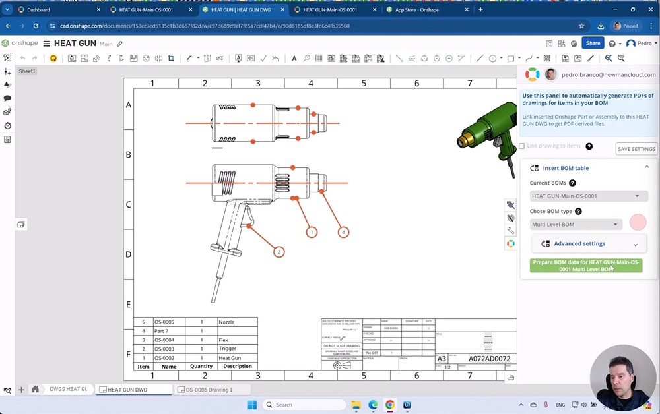Click the Windows Start button
This screenshot has height=414, width=660.
click(252, 405)
